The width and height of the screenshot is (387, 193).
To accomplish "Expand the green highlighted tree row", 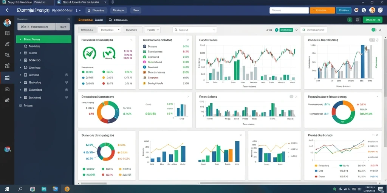I will 20,39.
